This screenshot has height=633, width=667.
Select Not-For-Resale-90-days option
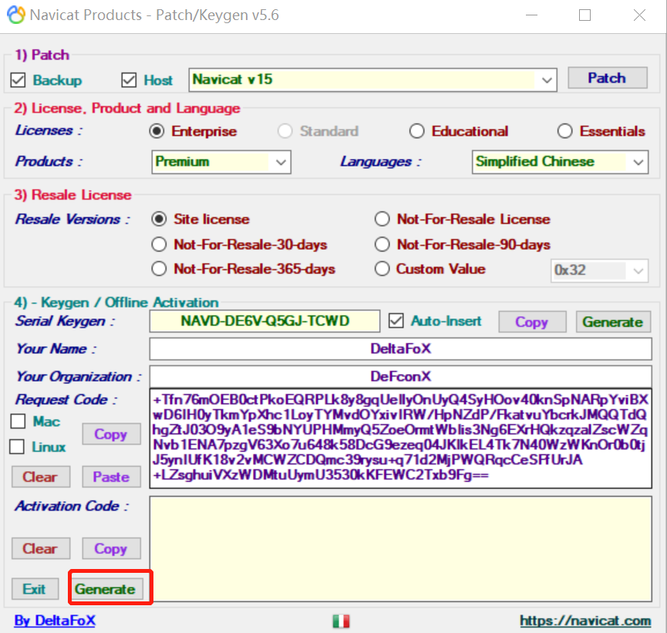[382, 244]
